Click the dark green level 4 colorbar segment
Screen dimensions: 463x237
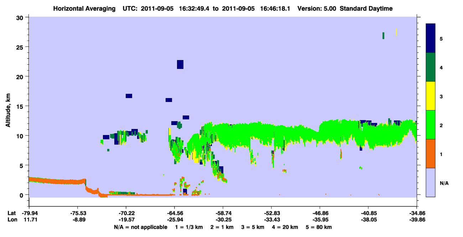(431, 67)
